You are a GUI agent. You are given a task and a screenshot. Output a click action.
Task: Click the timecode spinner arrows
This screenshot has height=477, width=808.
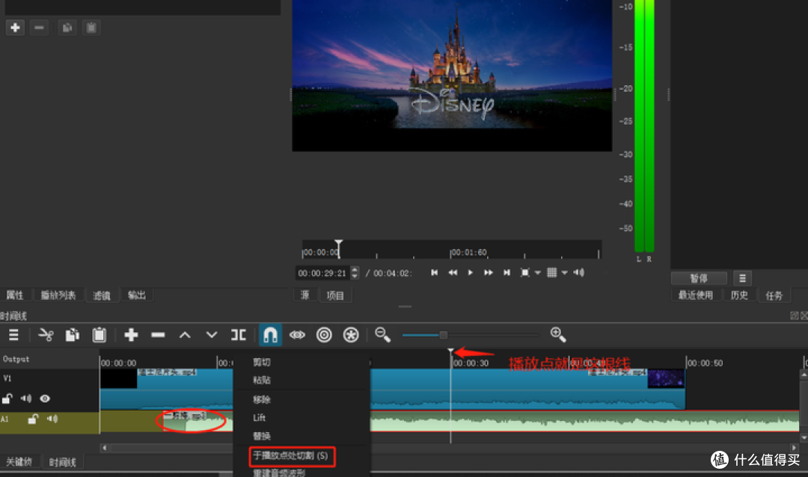[355, 273]
